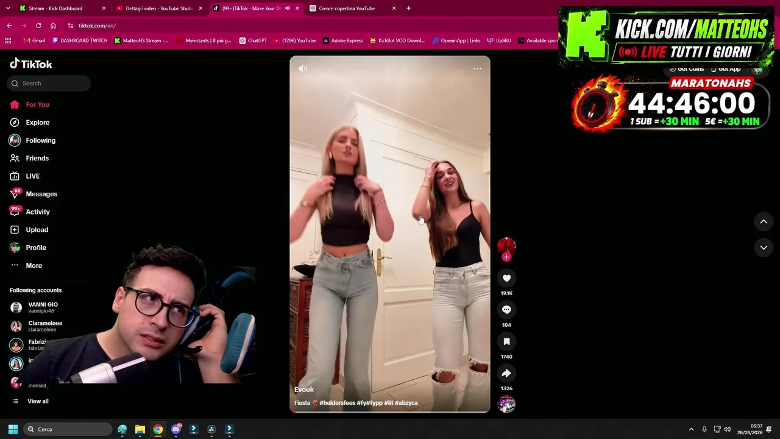780x439 pixels.
Task: Open the Chrome tab search dropdown
Action: 8,9
